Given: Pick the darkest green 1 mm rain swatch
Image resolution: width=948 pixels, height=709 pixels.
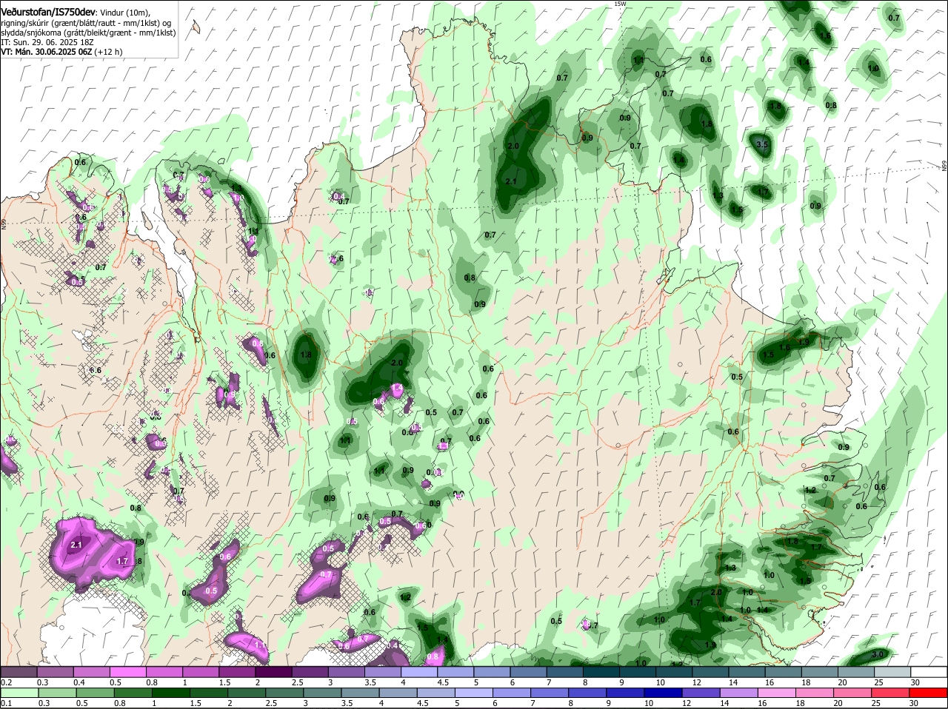Looking at the screenshot, I should [x=170, y=693].
